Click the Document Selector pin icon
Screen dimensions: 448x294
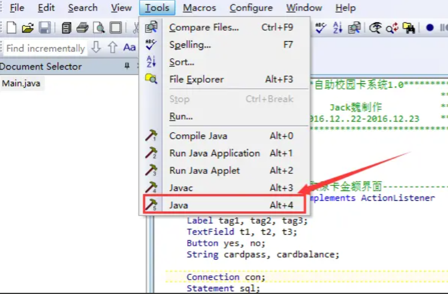click(127, 66)
